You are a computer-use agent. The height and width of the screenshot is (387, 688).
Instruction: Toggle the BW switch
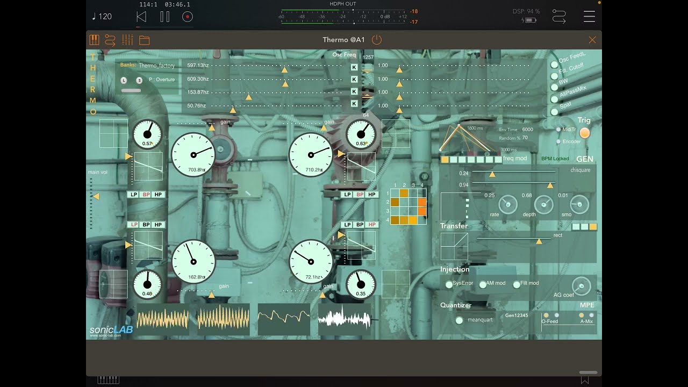tap(555, 88)
